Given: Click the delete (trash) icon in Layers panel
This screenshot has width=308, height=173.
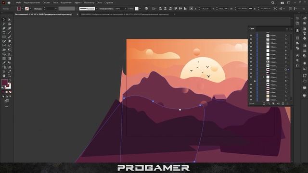Looking at the screenshot, I should click(287, 104).
